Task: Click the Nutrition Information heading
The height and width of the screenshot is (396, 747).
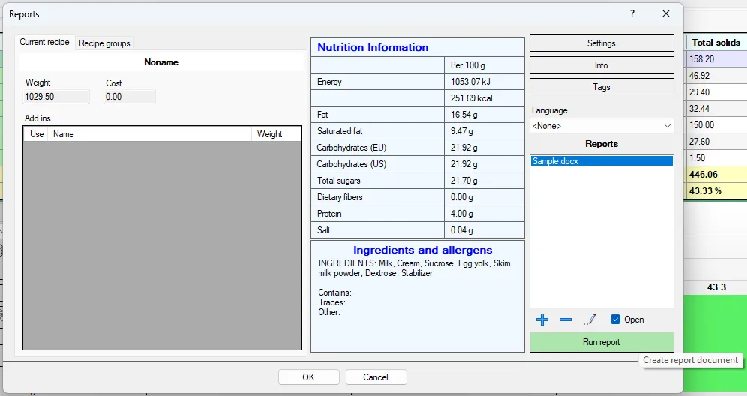Action: tap(373, 47)
